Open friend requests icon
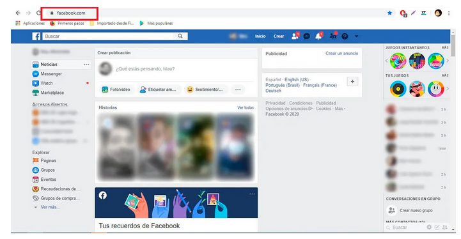The width and height of the screenshot is (461, 239). pos(295,36)
